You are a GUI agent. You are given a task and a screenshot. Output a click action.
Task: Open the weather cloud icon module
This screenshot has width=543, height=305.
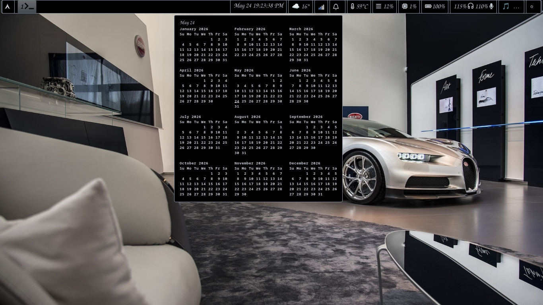click(x=296, y=6)
